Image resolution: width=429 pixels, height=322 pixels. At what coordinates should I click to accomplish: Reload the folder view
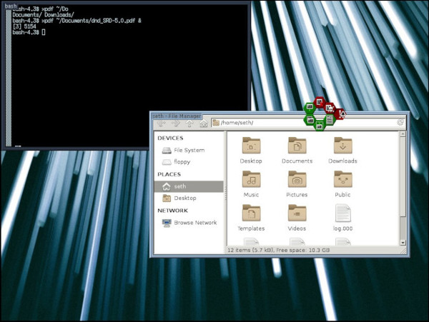tap(401, 123)
